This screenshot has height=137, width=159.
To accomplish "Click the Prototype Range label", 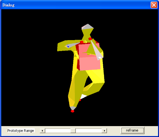I will pyautogui.click(x=21, y=131).
